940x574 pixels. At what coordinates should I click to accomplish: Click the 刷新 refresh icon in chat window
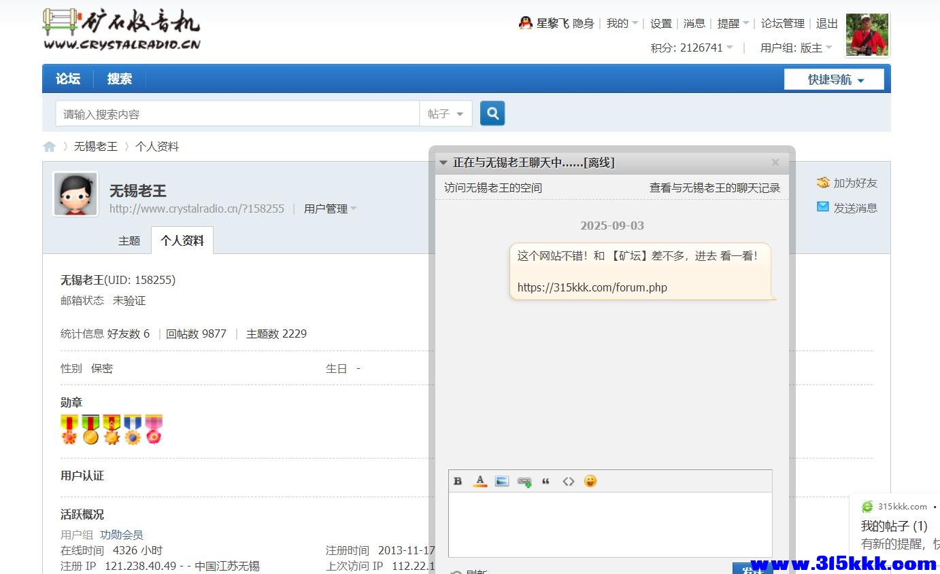(454, 571)
